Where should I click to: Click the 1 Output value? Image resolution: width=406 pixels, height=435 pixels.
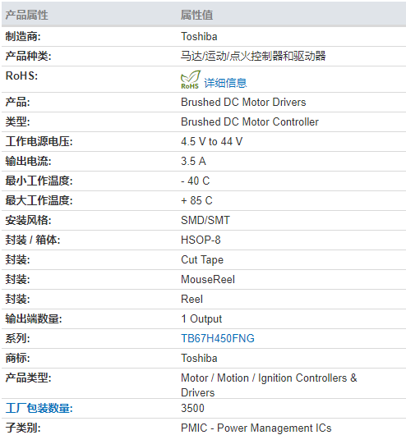pyautogui.click(x=201, y=318)
